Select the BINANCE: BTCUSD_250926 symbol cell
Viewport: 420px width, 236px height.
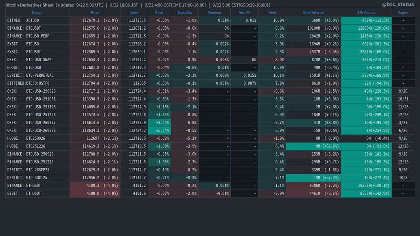37,154
